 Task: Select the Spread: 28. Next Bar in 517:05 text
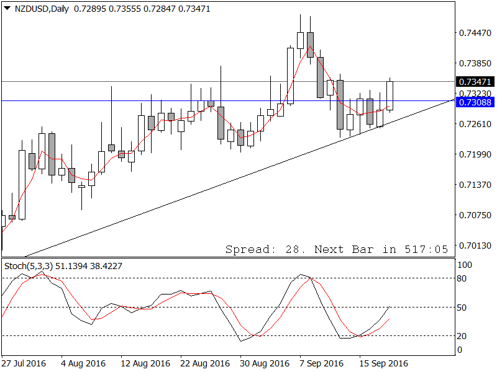click(x=337, y=249)
